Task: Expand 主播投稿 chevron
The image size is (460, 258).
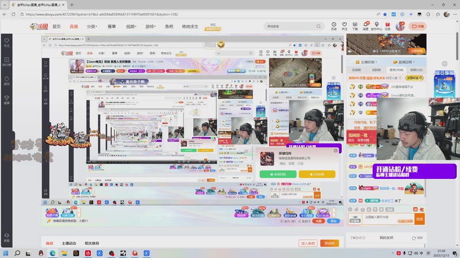Action: click(x=376, y=62)
